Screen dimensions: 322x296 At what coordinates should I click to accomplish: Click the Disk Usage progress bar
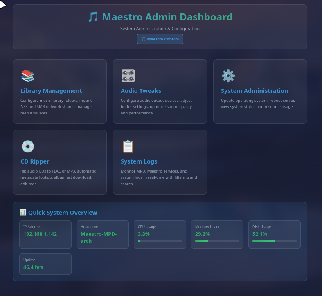point(275,241)
